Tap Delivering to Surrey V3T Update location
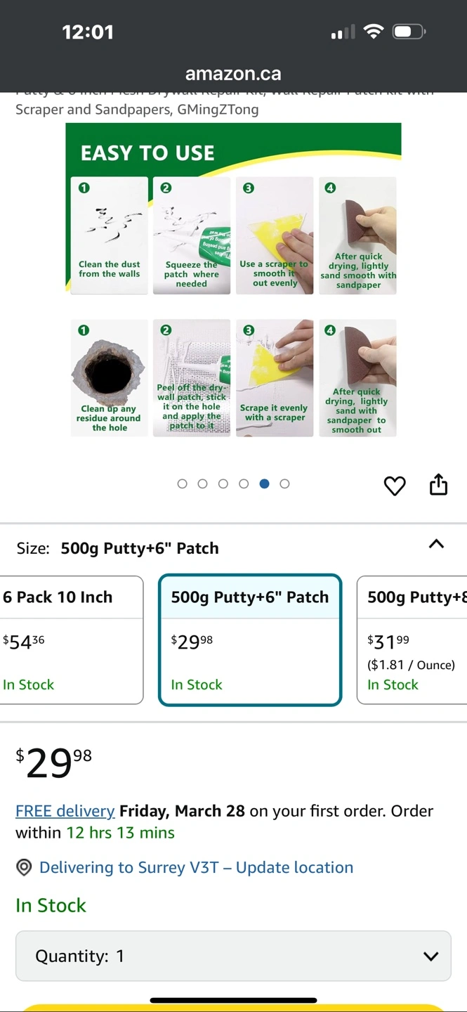Screen dimensions: 467x1012 click(196, 868)
